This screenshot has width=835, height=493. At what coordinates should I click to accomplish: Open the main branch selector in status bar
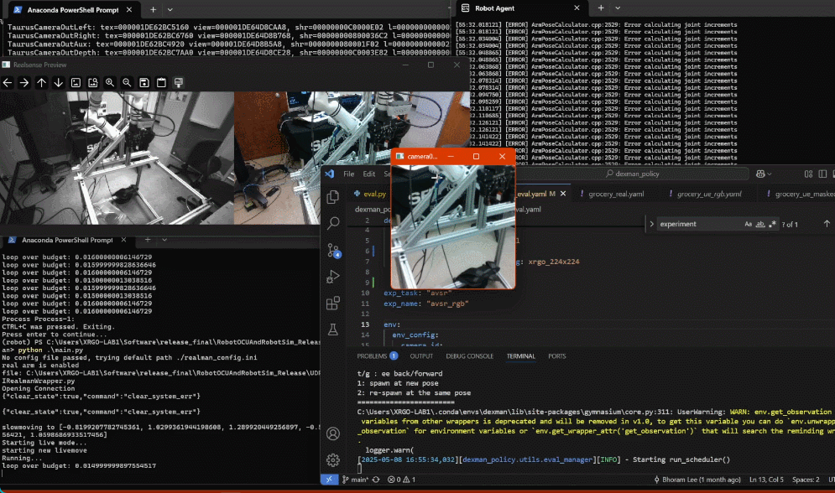[357, 480]
